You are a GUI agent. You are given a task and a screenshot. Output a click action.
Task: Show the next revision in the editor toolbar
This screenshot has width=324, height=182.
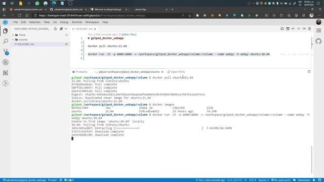click(x=304, y=29)
